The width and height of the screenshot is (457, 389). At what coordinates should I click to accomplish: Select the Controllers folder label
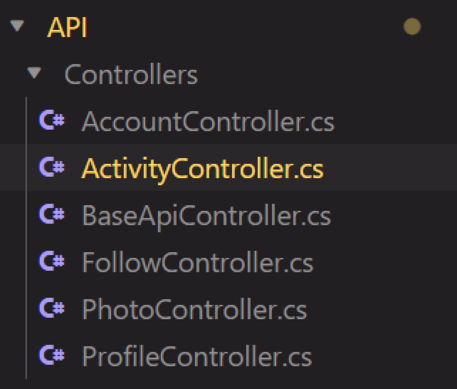(x=131, y=75)
